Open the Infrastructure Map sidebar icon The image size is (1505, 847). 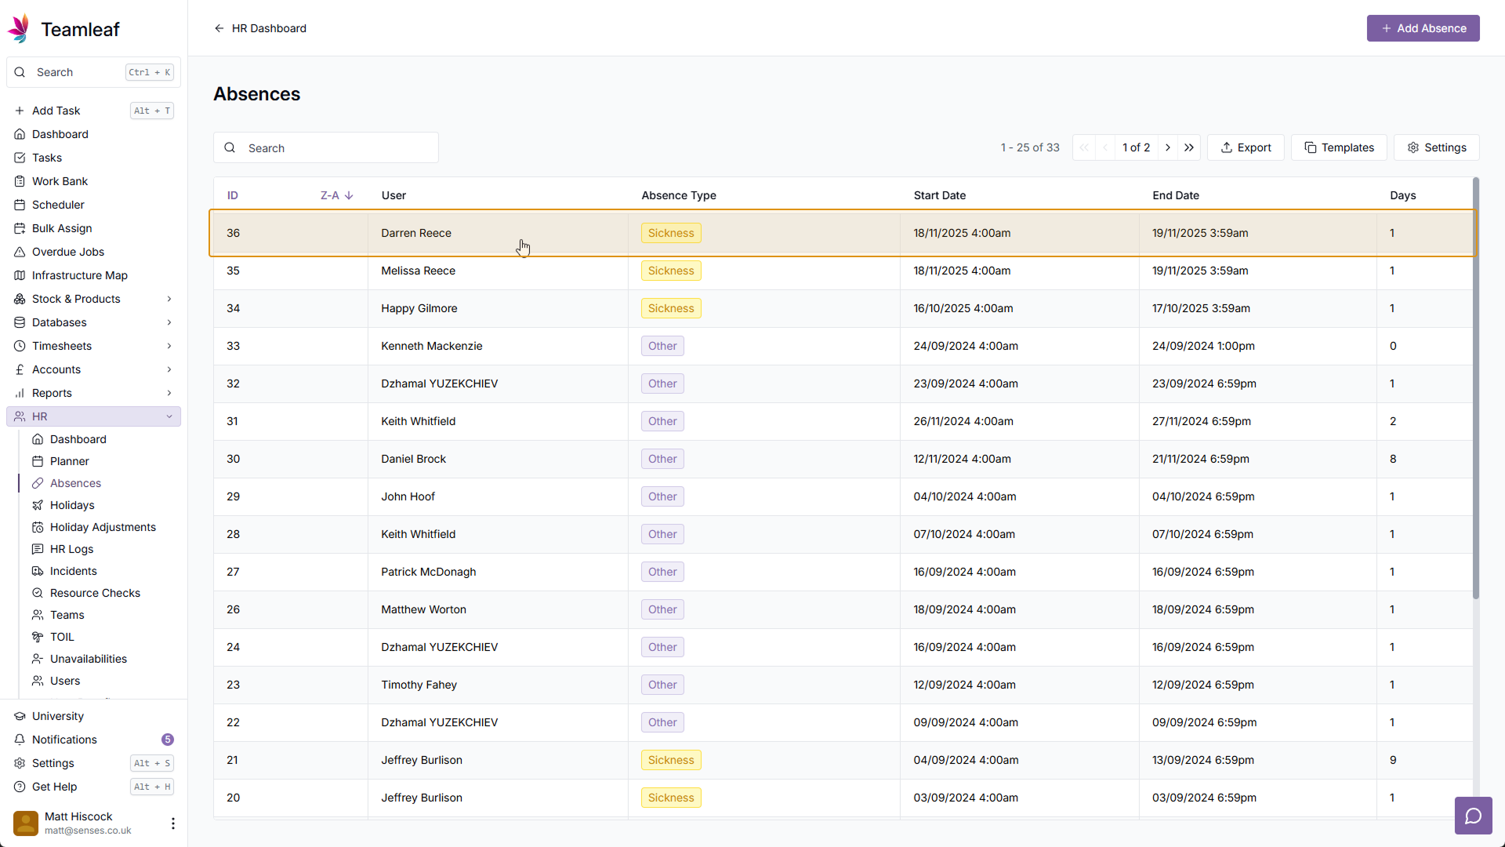[x=20, y=275]
